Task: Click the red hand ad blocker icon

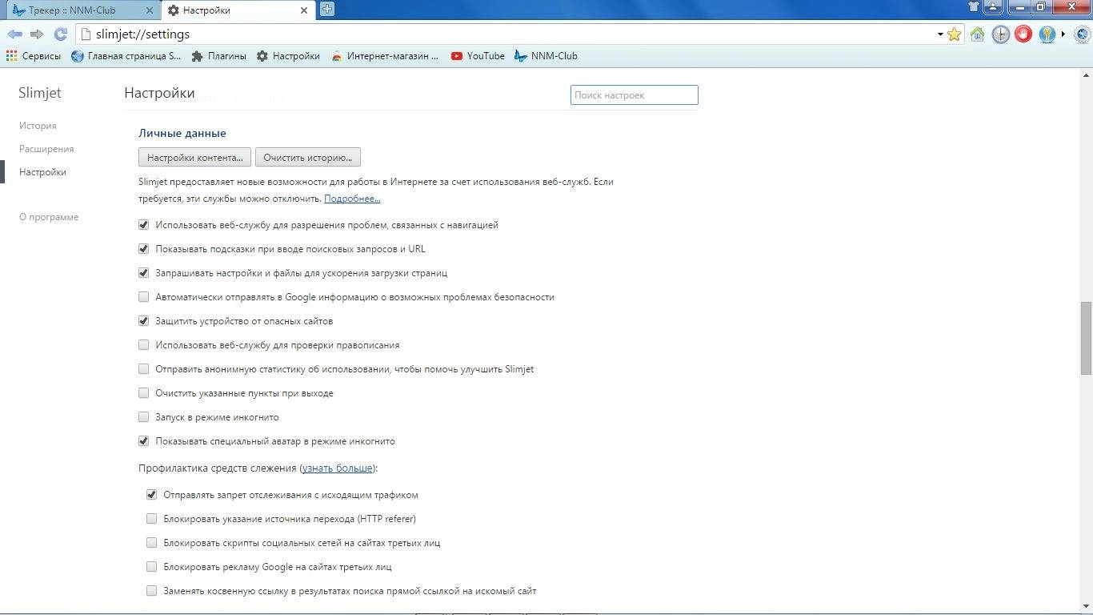Action: point(1023,34)
